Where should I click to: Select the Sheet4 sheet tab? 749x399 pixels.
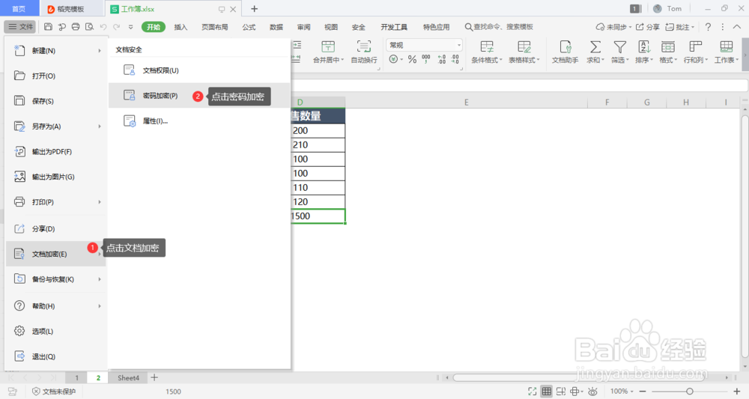pyautogui.click(x=129, y=378)
